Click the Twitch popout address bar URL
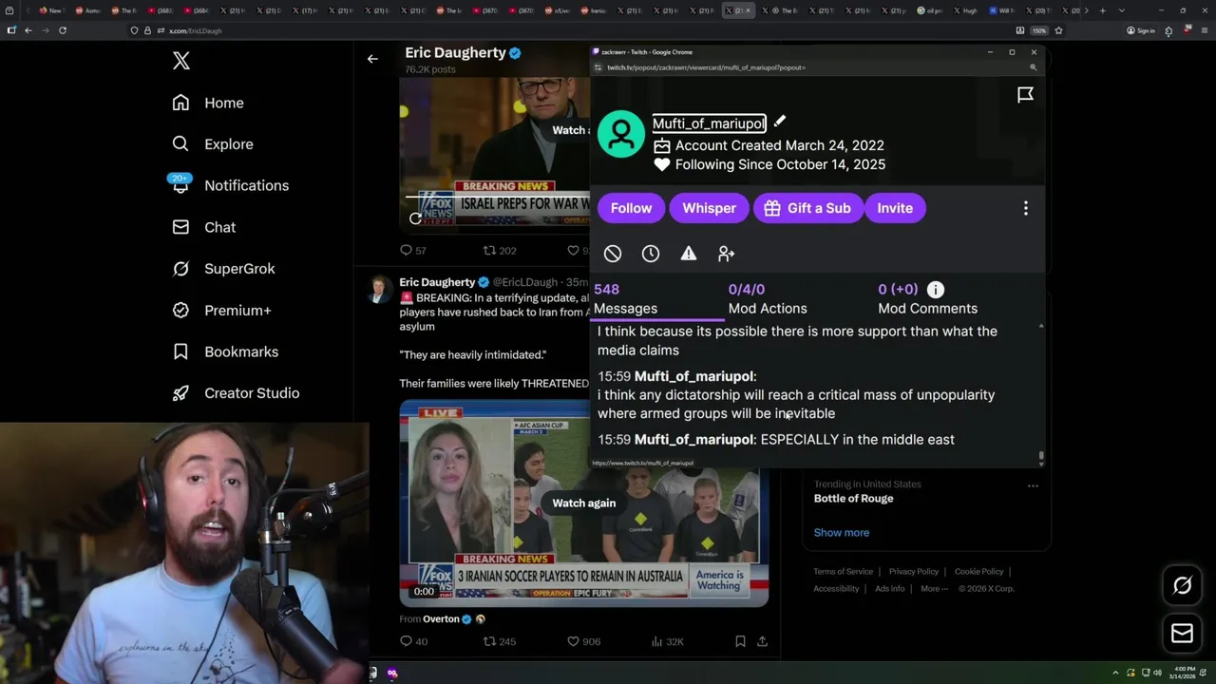This screenshot has height=684, width=1216. point(706,67)
